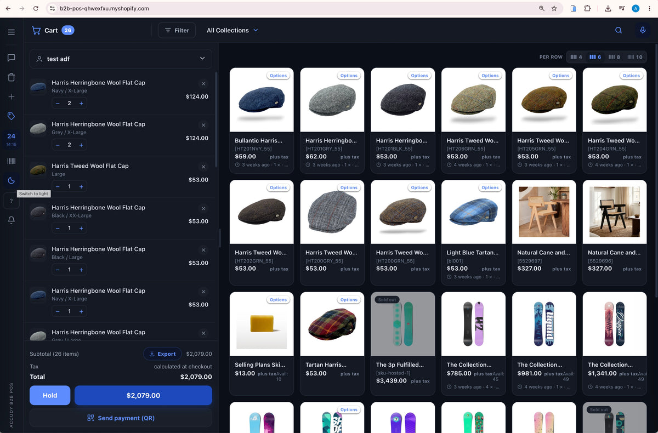
Task: Open Options for Tartan Harris cap
Action: 349,300
